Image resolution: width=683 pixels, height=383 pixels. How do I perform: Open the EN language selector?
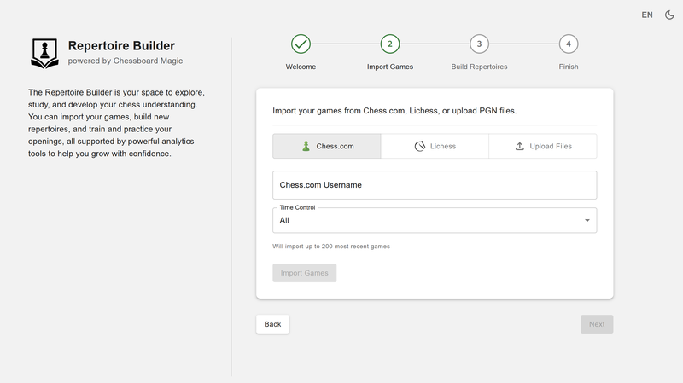[647, 15]
